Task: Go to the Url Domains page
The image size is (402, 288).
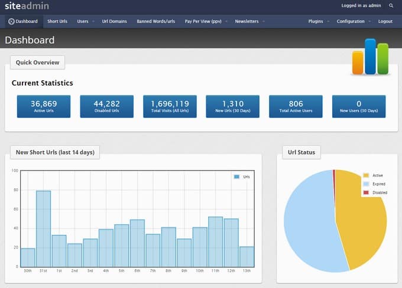Action: tap(114, 21)
